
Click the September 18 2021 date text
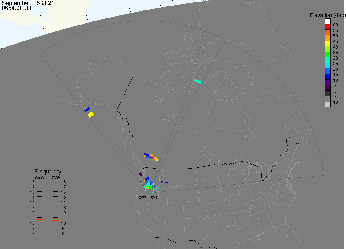[28, 3]
